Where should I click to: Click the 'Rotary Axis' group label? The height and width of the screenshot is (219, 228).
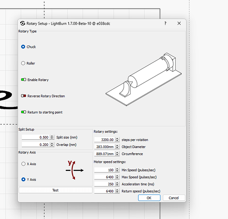click(x=27, y=152)
